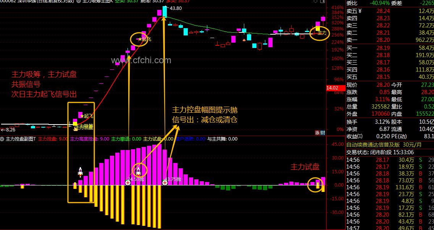Open the 自动续费通达信普及版 30元/月 link
The height and width of the screenshot is (230, 434).
click(384, 145)
